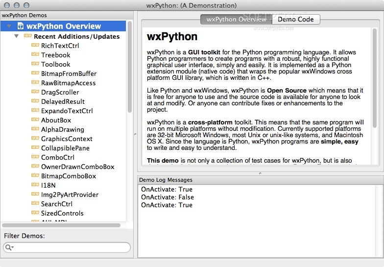Click the NEW icon next to BitmapFromBuffer
This screenshot has width=384, height=267.
pyautogui.click(x=35, y=73)
